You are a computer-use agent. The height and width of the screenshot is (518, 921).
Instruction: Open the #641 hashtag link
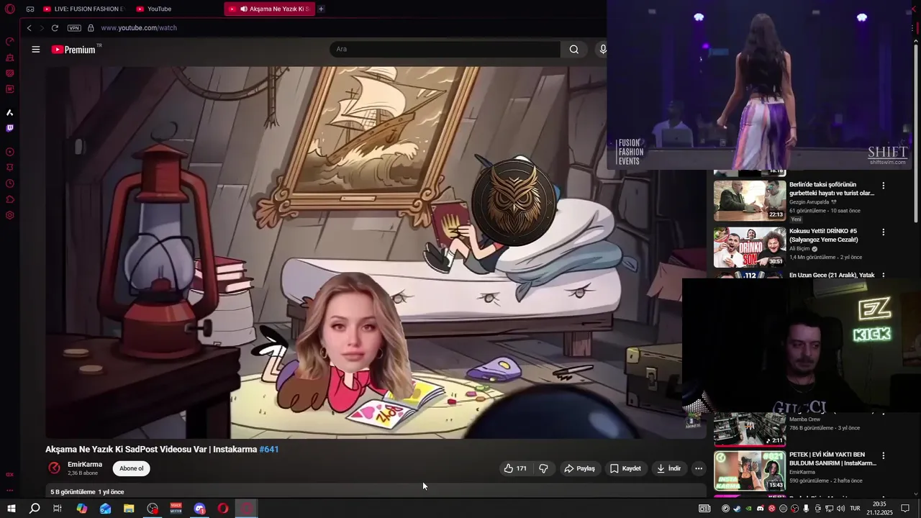click(x=269, y=449)
